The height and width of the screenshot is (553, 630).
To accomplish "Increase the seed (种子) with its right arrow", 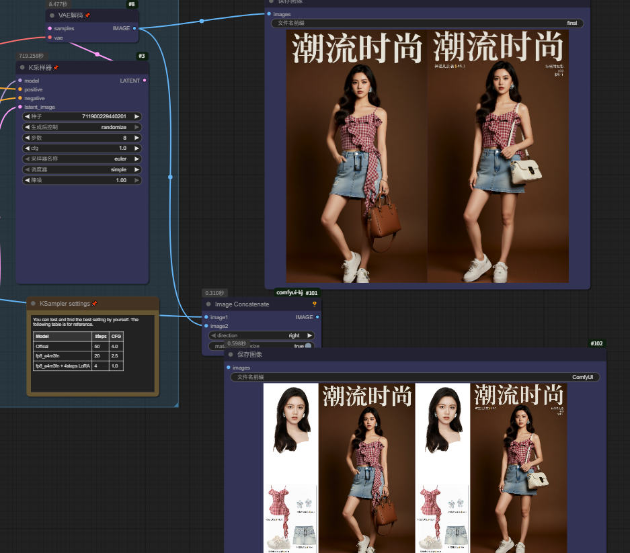I will [137, 116].
